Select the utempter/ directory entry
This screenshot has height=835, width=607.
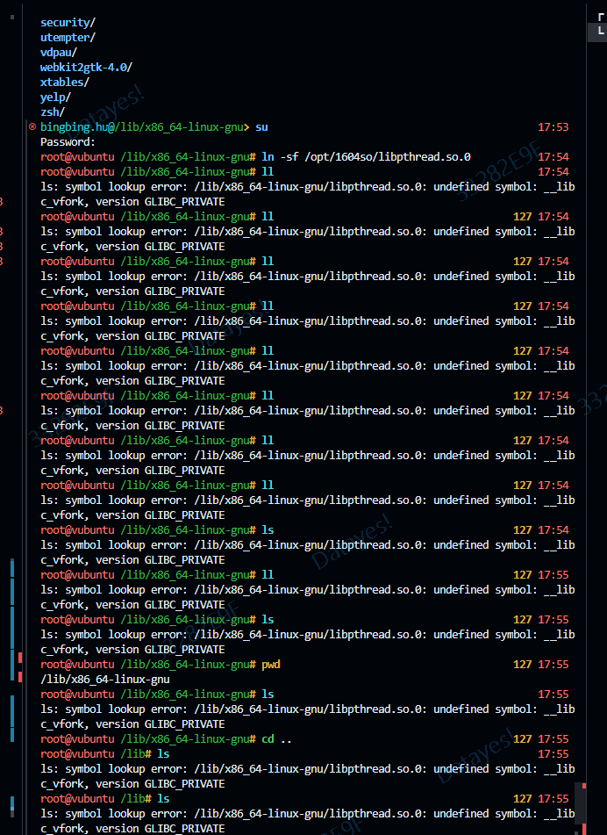[x=68, y=37]
